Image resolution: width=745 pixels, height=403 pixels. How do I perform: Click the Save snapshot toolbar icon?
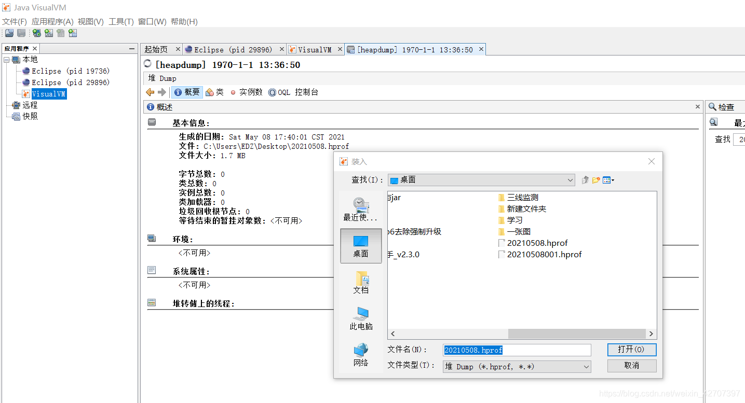point(21,33)
